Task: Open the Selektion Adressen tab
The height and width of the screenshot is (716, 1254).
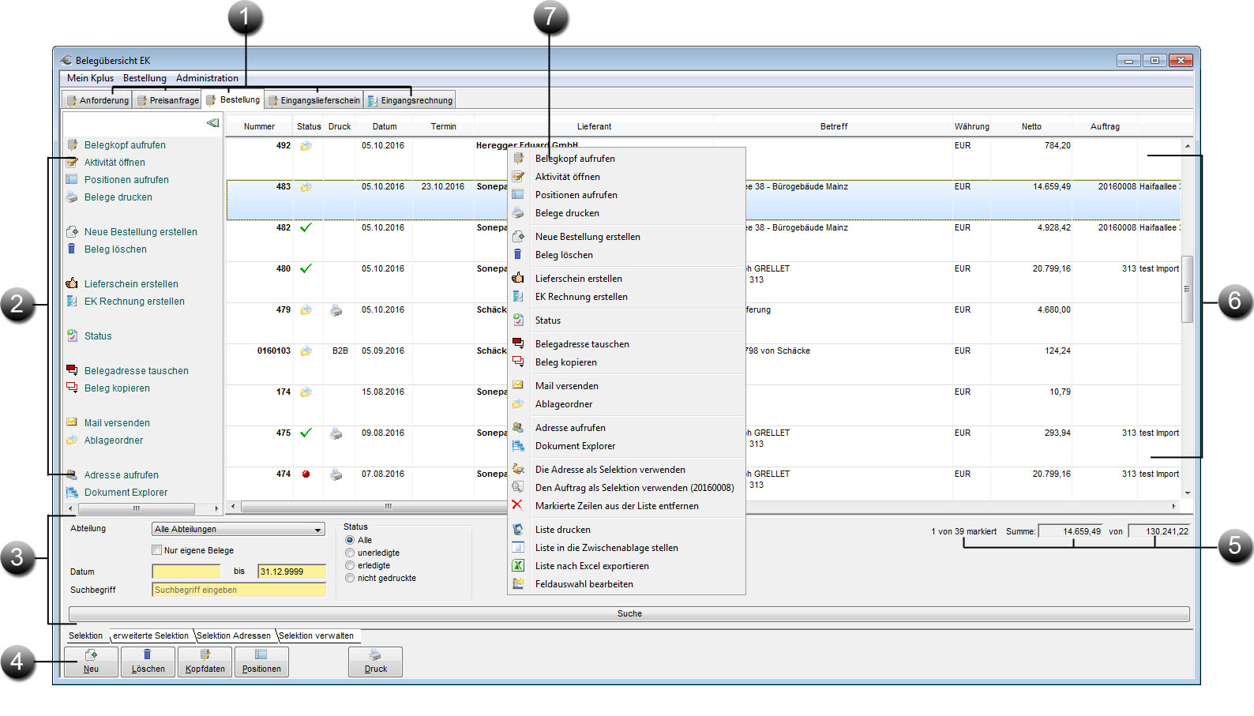Action: [234, 635]
